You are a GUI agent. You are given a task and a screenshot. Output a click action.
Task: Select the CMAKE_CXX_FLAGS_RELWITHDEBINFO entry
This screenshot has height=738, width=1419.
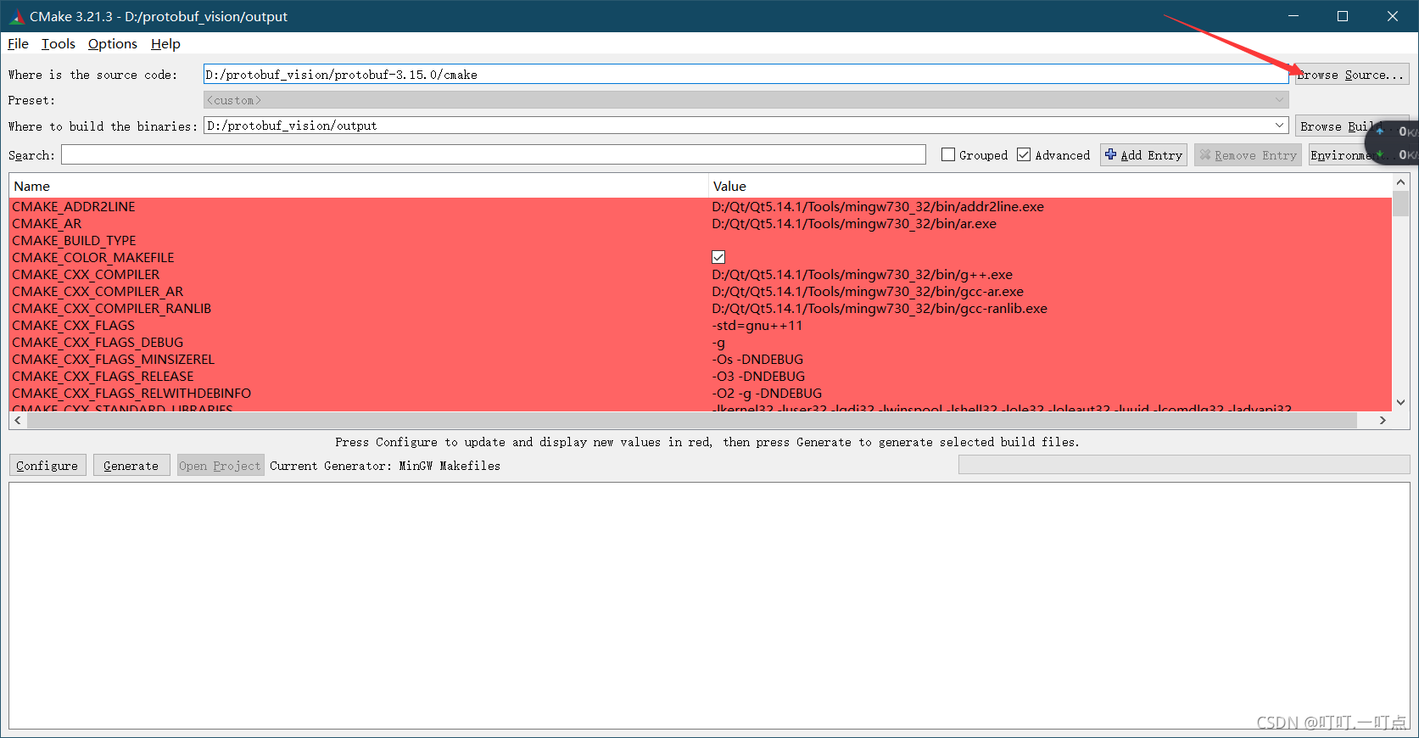[x=131, y=394]
